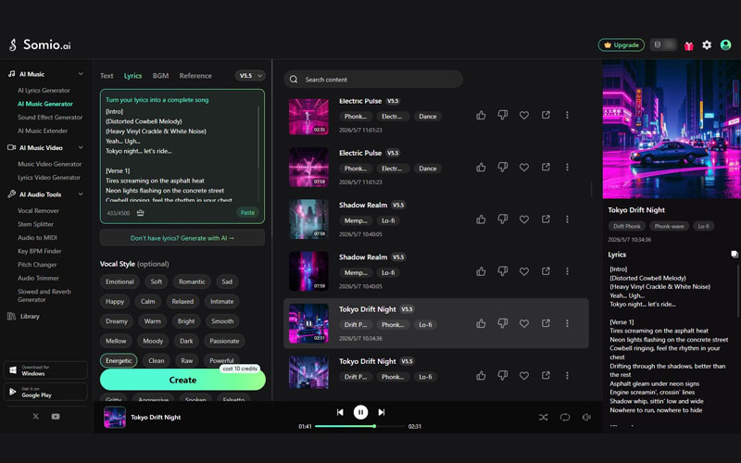Collapse the AI Audio Tools section
This screenshot has width=741, height=463.
(81, 194)
